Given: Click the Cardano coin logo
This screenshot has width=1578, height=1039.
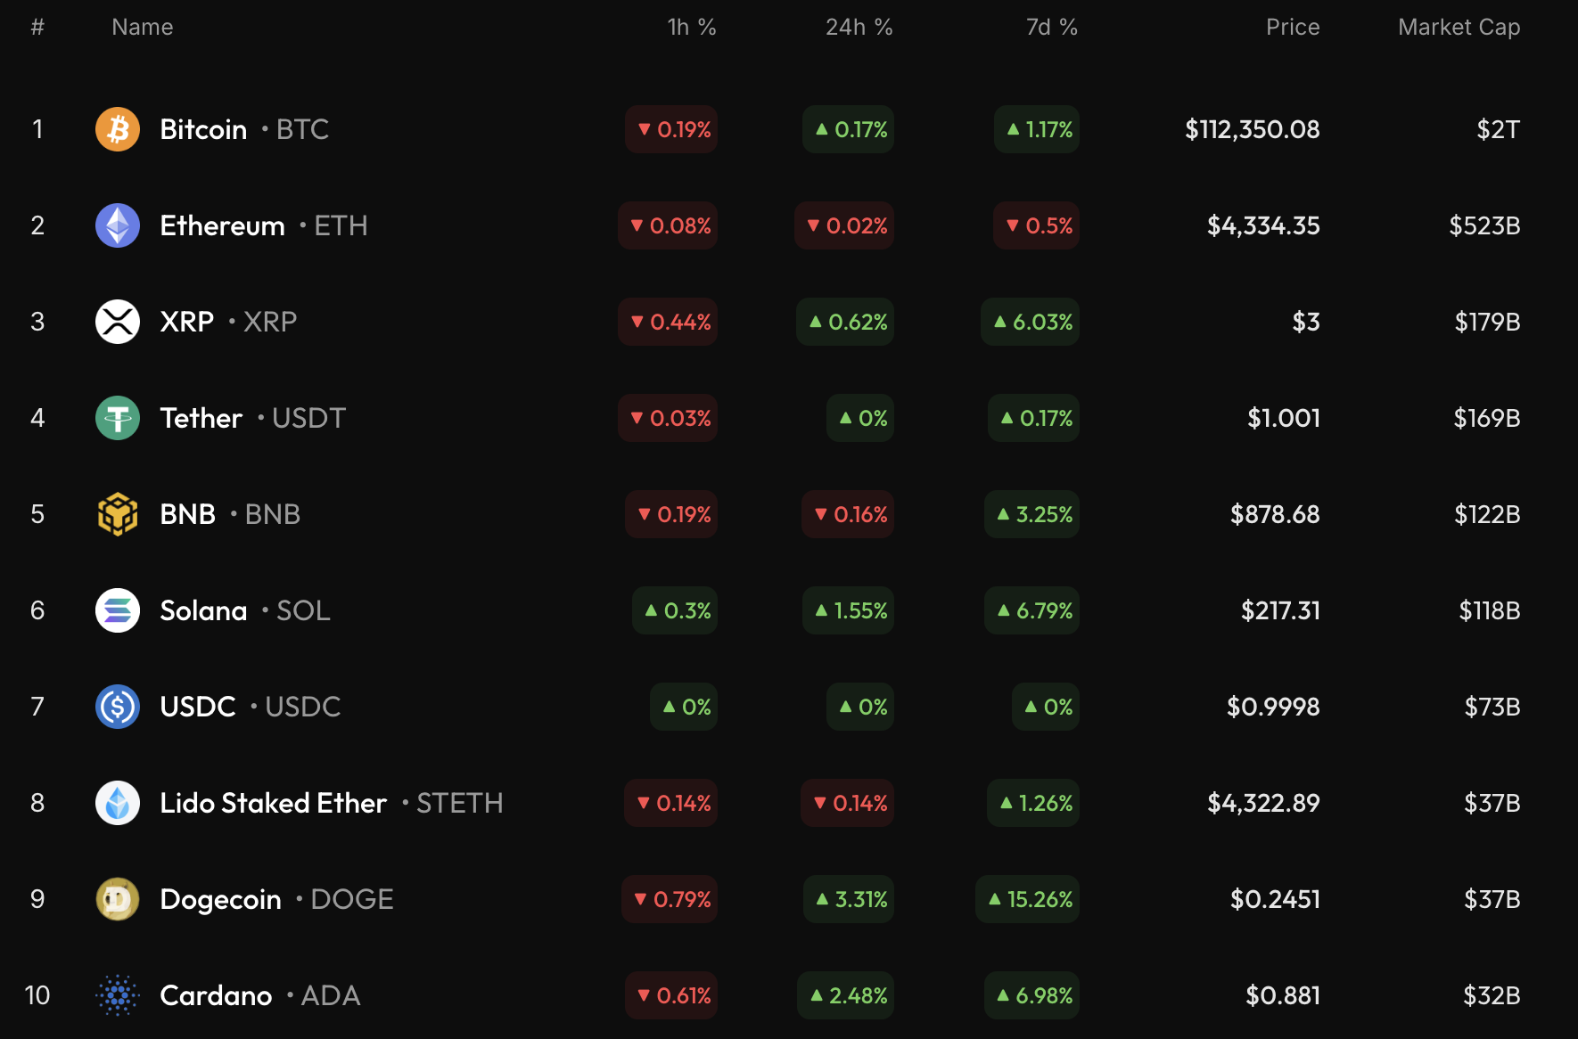Looking at the screenshot, I should point(118,995).
